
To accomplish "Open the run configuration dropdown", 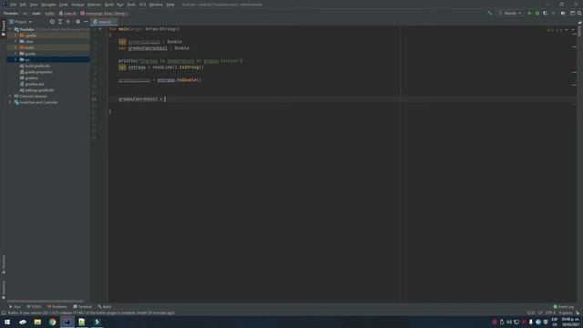I will (x=510, y=13).
